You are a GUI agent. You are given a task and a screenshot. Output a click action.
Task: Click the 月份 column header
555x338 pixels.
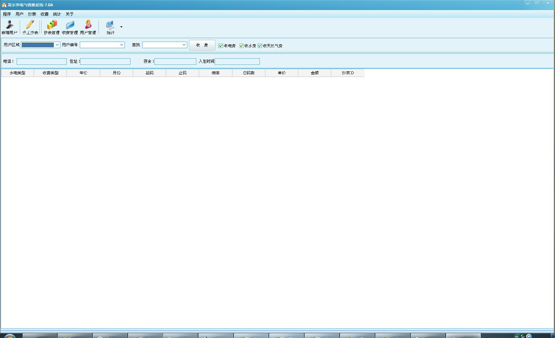coord(117,73)
